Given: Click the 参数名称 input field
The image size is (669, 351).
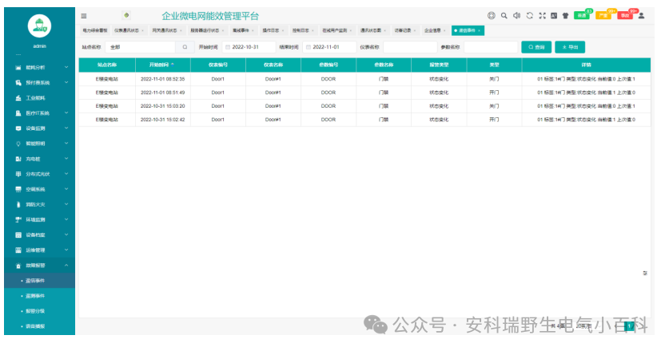Looking at the screenshot, I should (491, 47).
